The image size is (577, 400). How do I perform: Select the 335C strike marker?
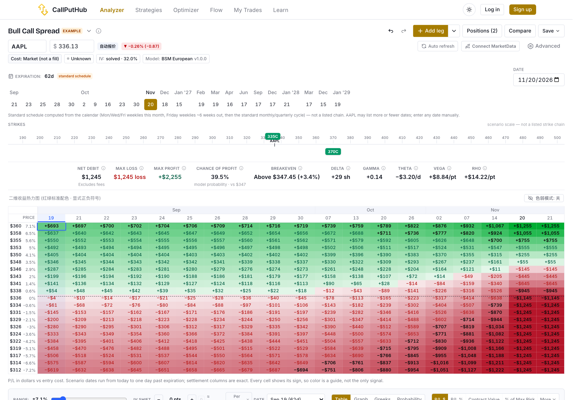pos(273,136)
